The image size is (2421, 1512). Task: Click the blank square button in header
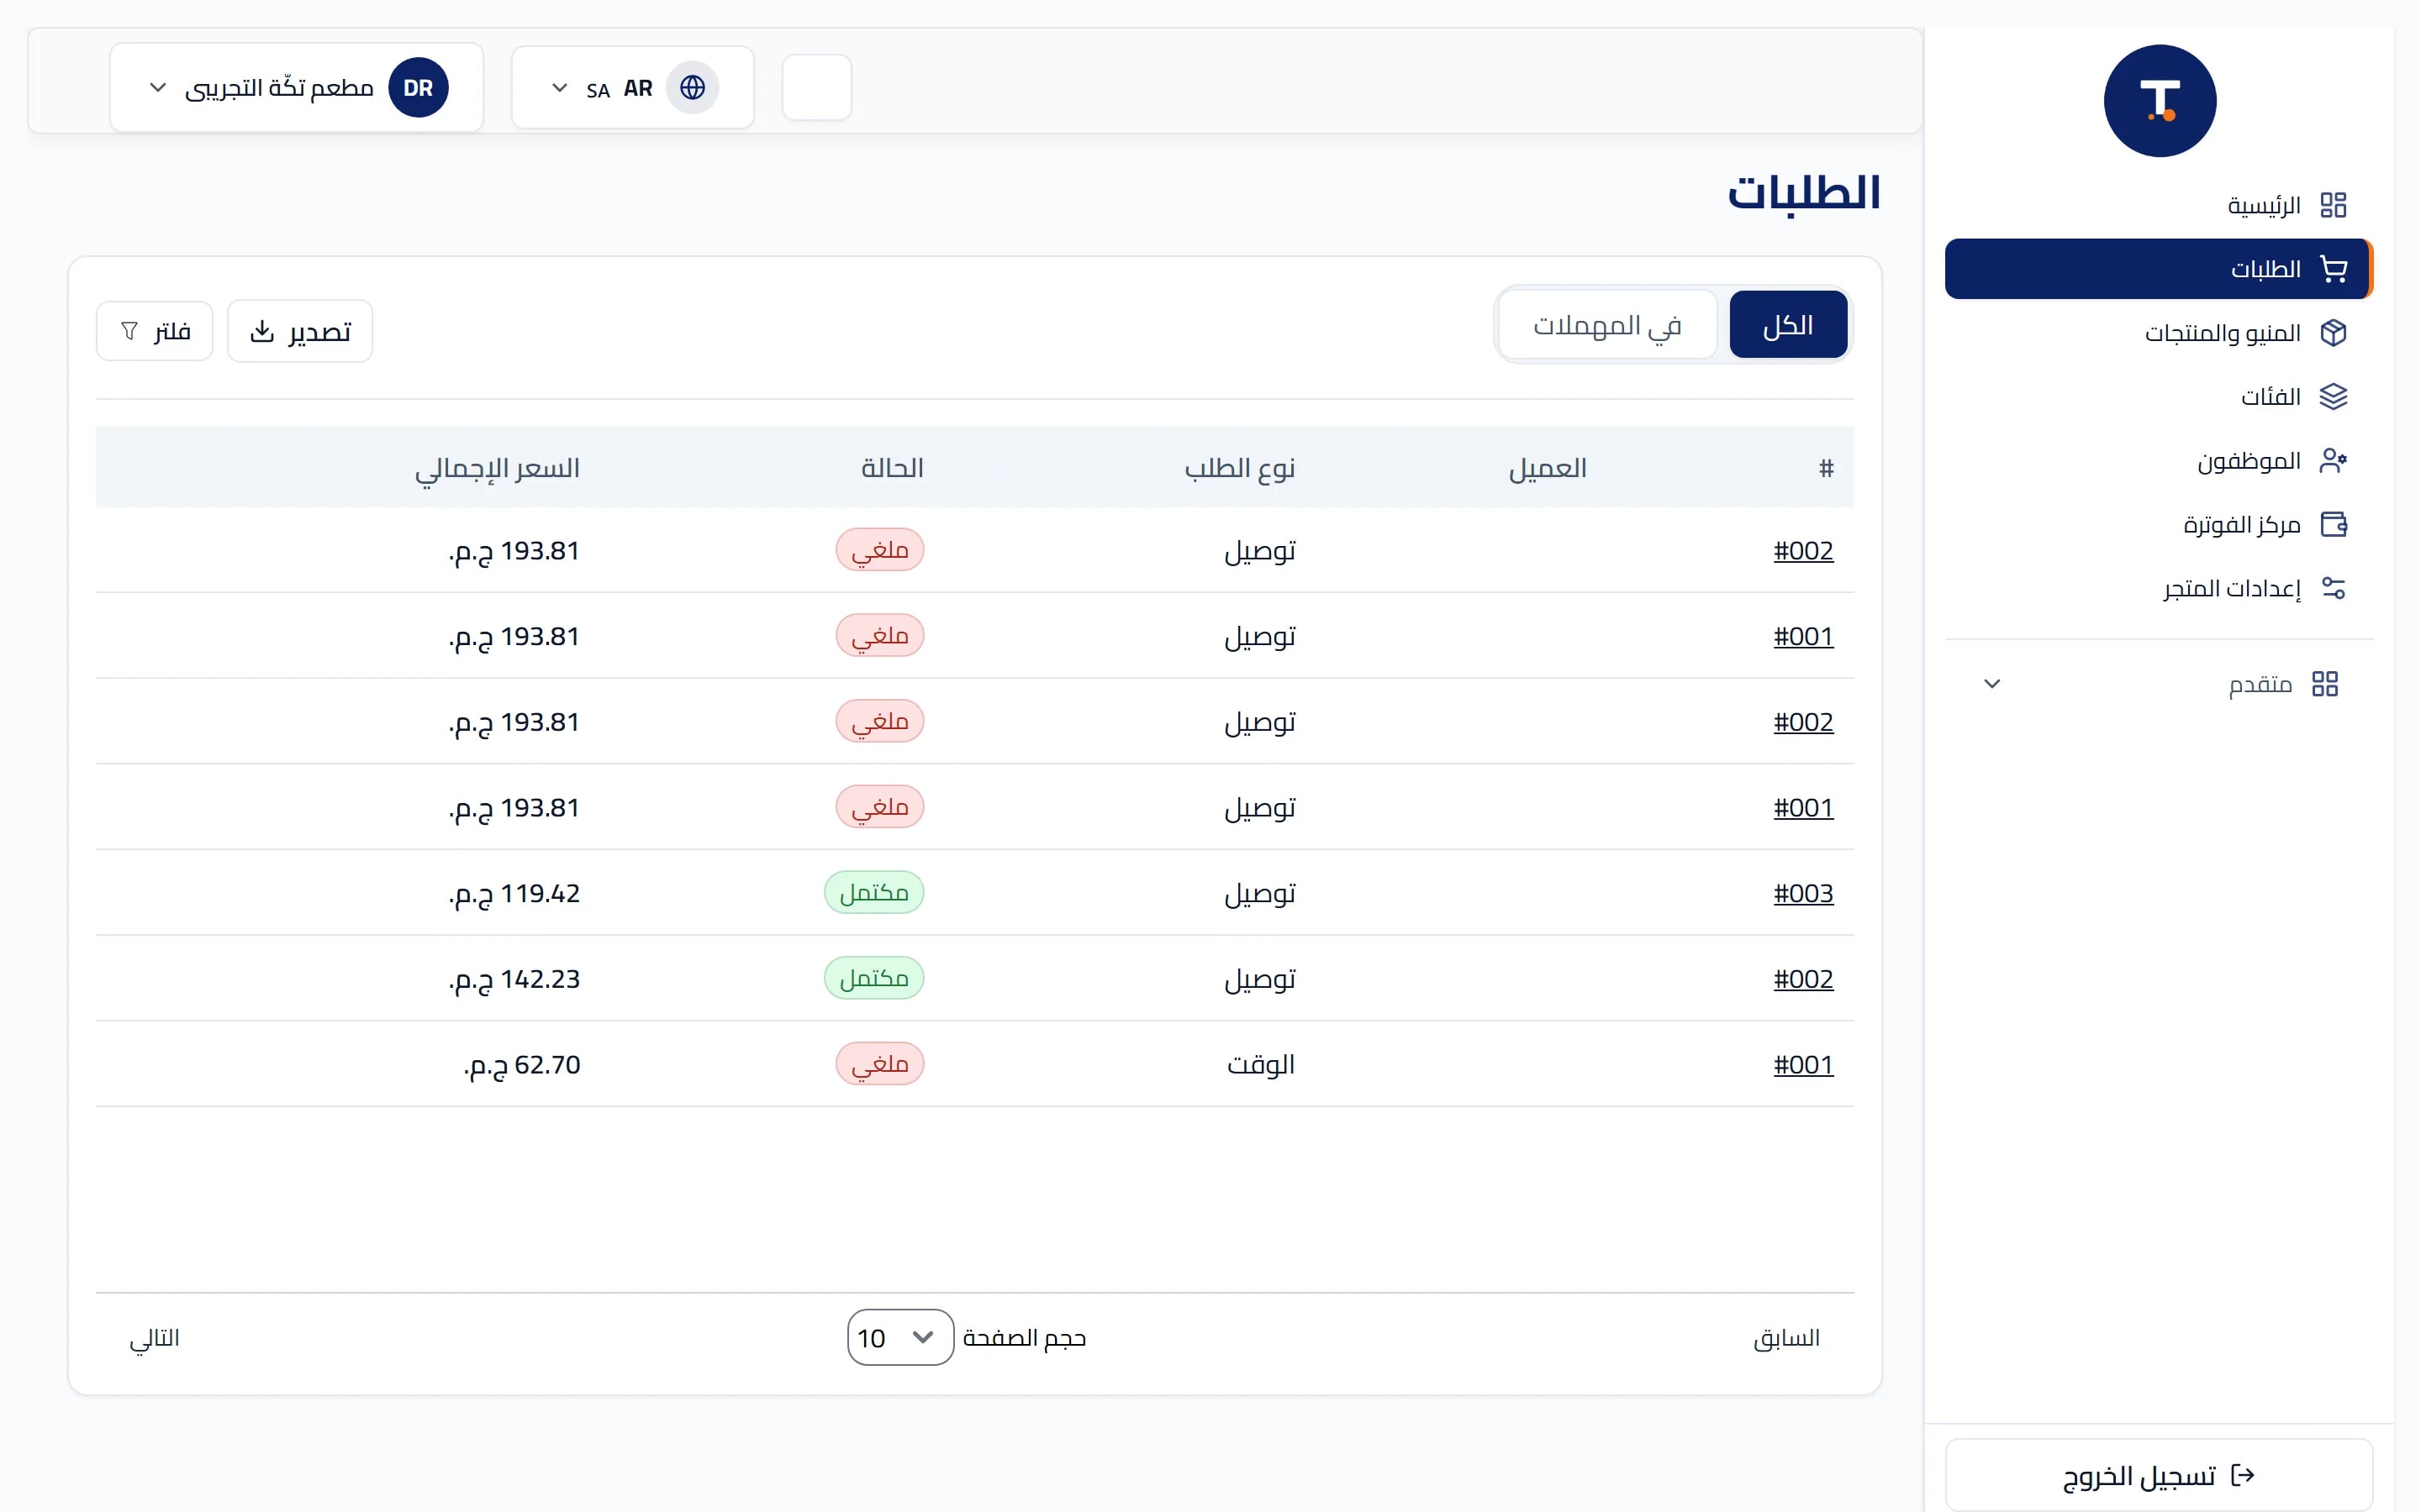click(x=816, y=88)
